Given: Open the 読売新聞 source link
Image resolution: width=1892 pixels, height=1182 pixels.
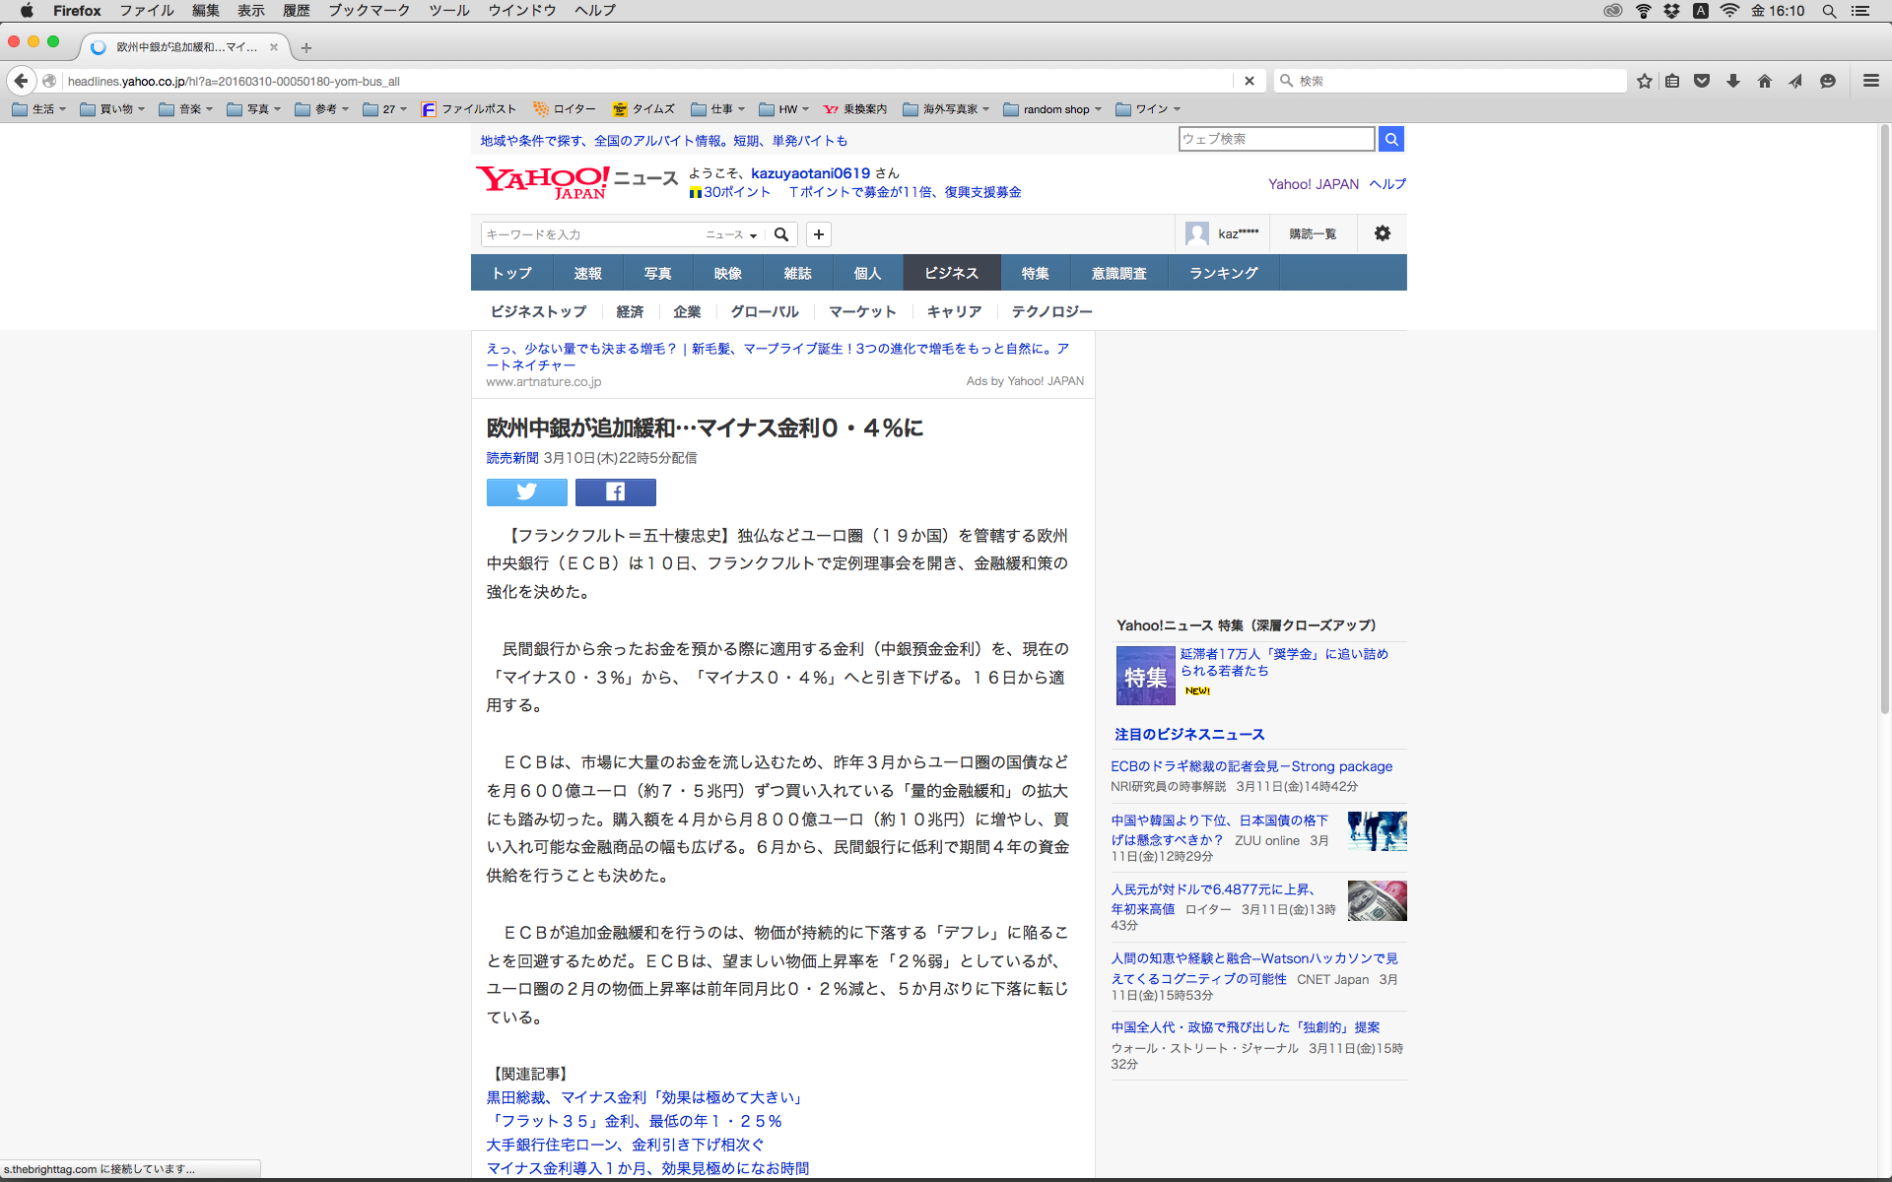Looking at the screenshot, I should 511,458.
